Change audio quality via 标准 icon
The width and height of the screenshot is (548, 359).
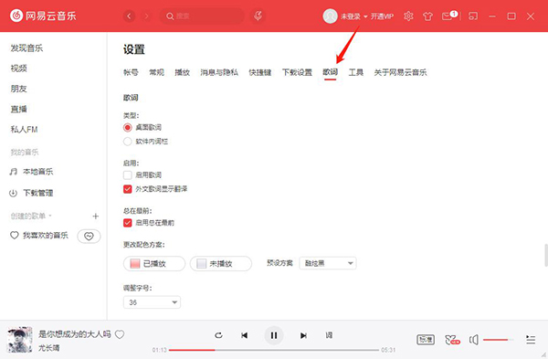426,340
